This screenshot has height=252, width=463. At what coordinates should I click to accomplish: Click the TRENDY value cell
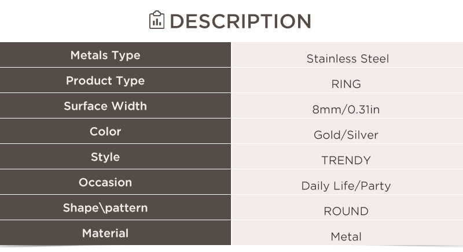point(347,157)
